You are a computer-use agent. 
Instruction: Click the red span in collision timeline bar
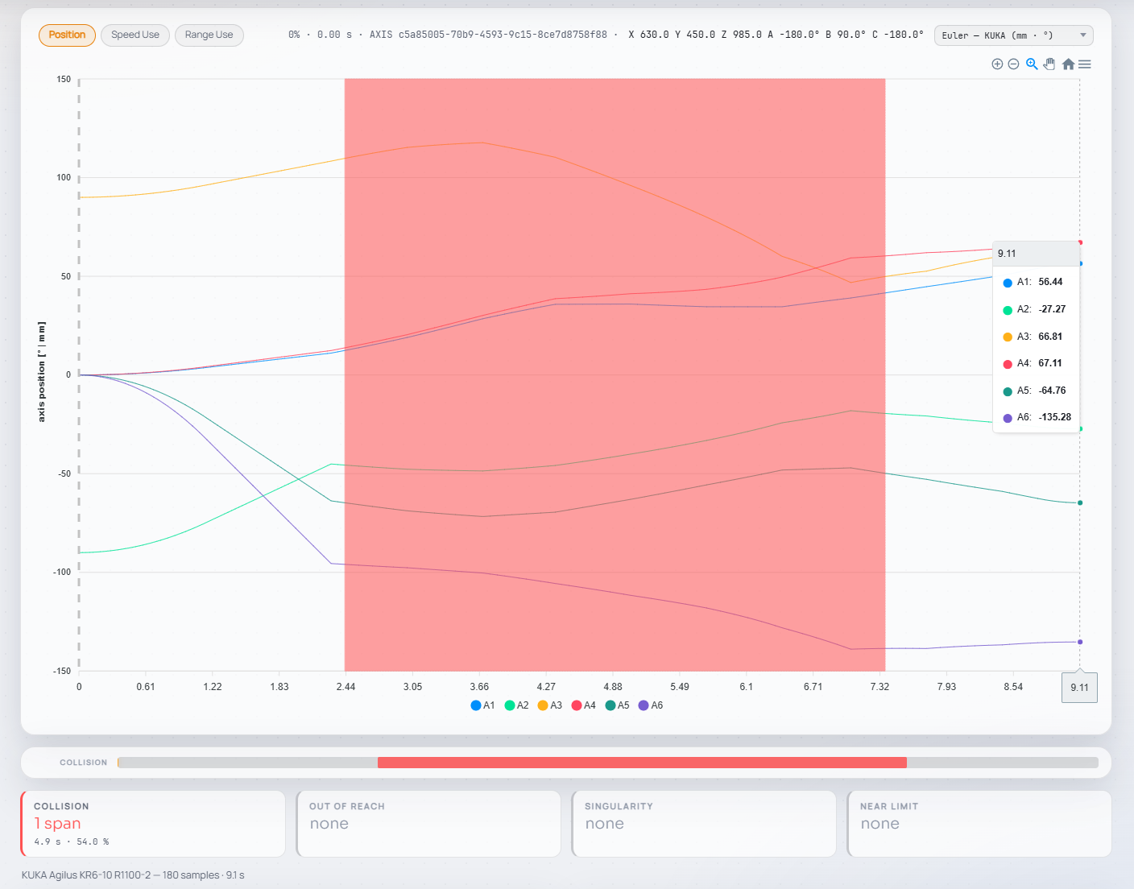tap(642, 763)
